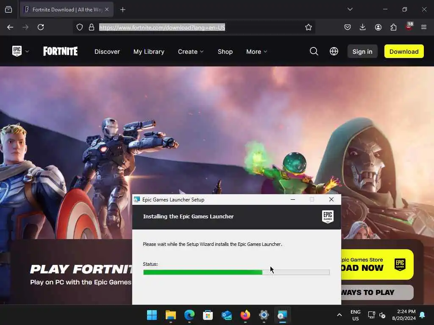The image size is (434, 325).
Task: Expand the list all tabs chevron
Action: click(x=350, y=9)
